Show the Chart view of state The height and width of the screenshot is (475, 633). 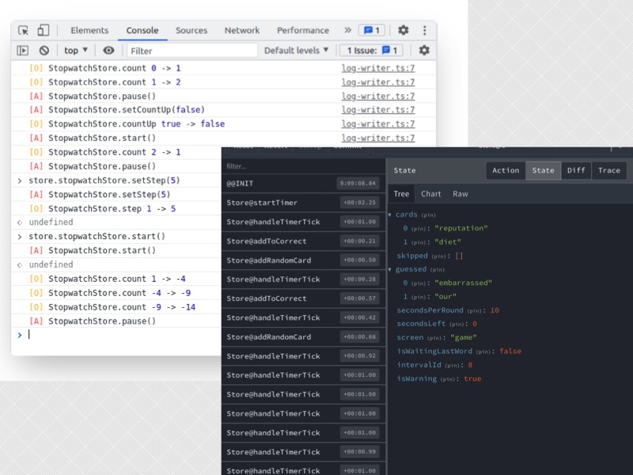[430, 194]
